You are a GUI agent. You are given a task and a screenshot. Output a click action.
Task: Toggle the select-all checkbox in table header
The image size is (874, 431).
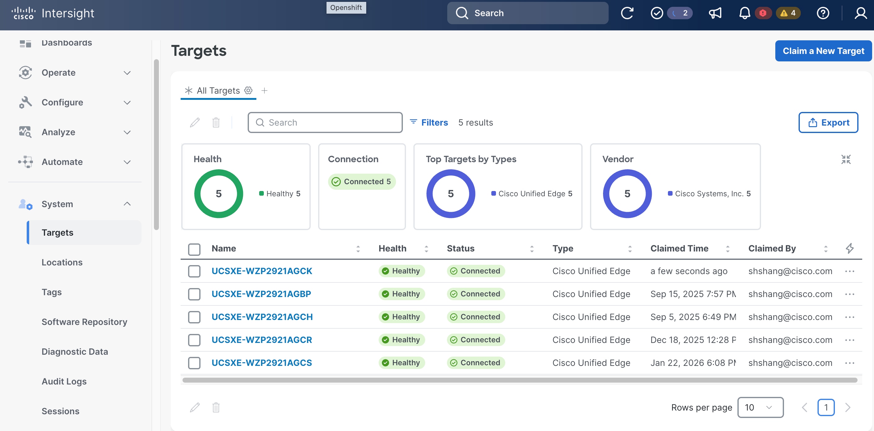(x=194, y=249)
